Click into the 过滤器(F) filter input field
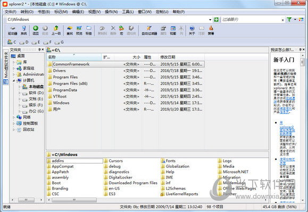The width and height of the screenshot is (308, 212). coord(251,20)
